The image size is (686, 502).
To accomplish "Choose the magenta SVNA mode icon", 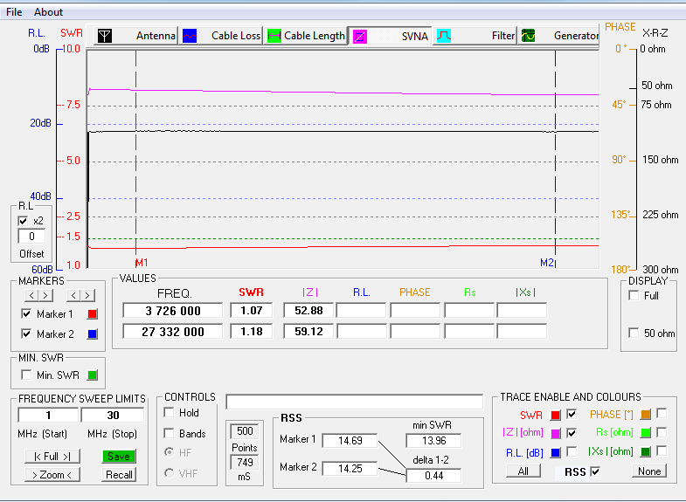I will [x=359, y=36].
